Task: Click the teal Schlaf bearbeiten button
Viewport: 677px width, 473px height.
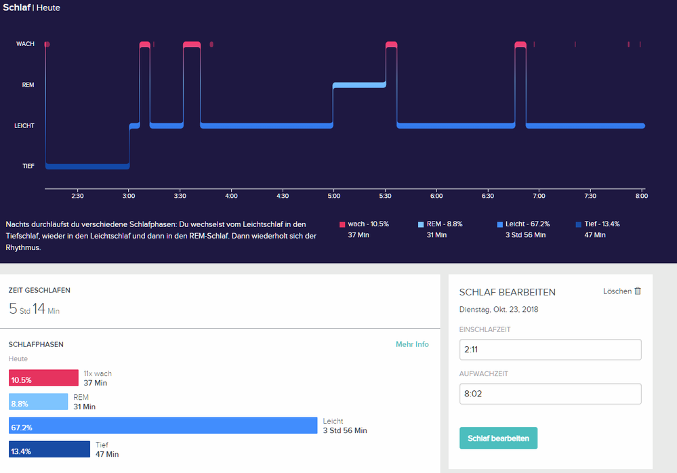Action: tap(498, 438)
